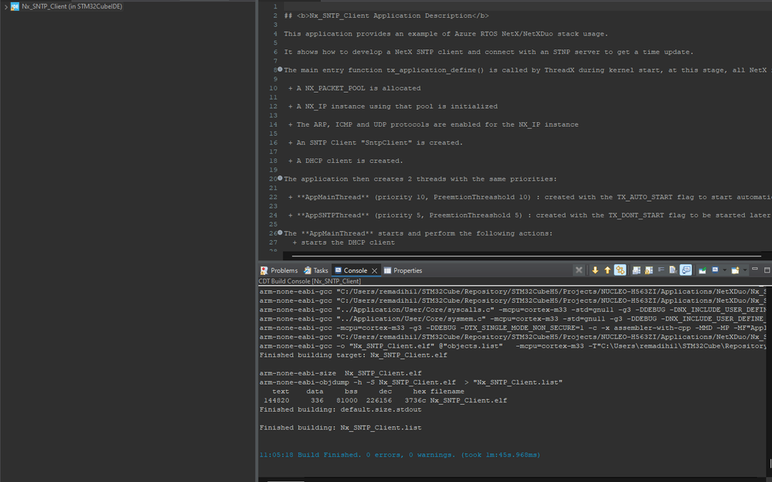The height and width of the screenshot is (482, 772).
Task: Click the Copy Build Log icon
Action: (x=637, y=270)
